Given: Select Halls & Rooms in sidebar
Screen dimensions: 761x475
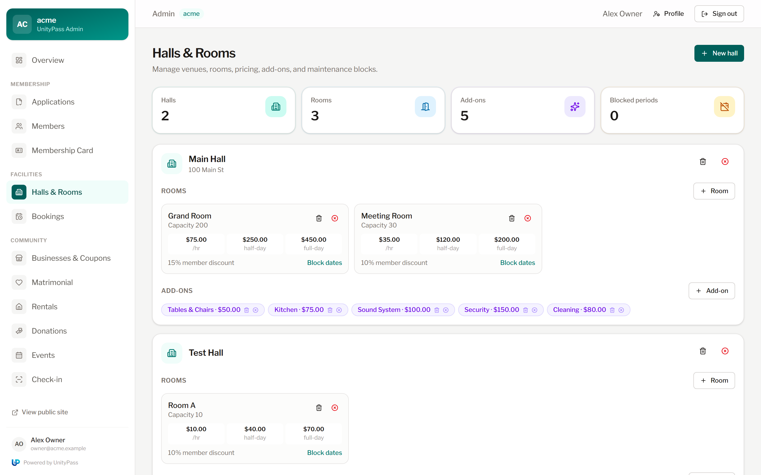Looking at the screenshot, I should coord(67,192).
